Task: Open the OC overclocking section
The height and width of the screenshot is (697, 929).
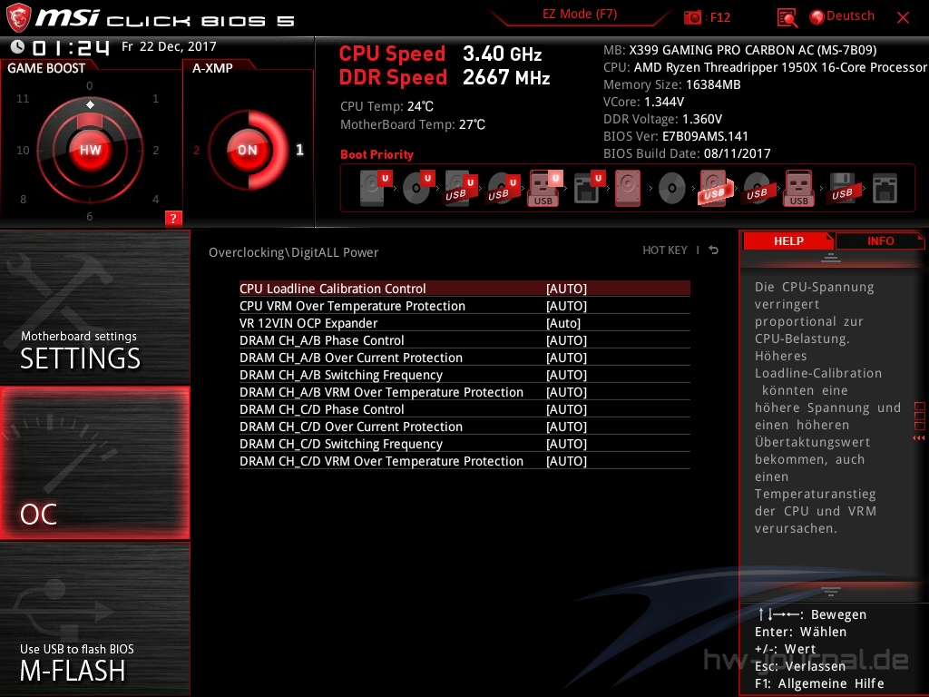Action: click(94, 463)
